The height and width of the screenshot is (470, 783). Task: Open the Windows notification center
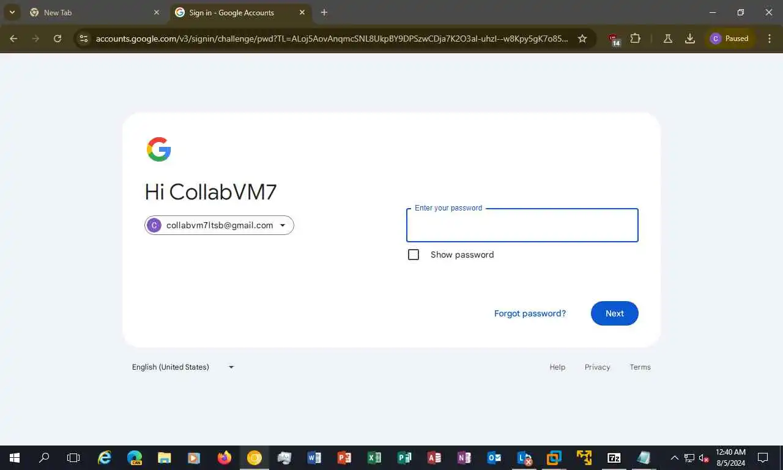click(x=763, y=458)
